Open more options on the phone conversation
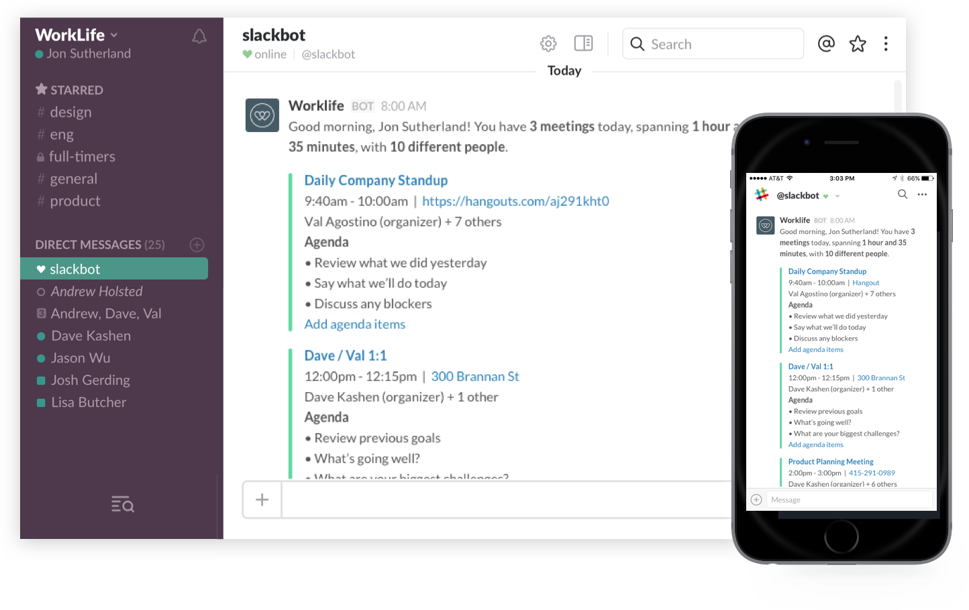 pyautogui.click(x=923, y=194)
